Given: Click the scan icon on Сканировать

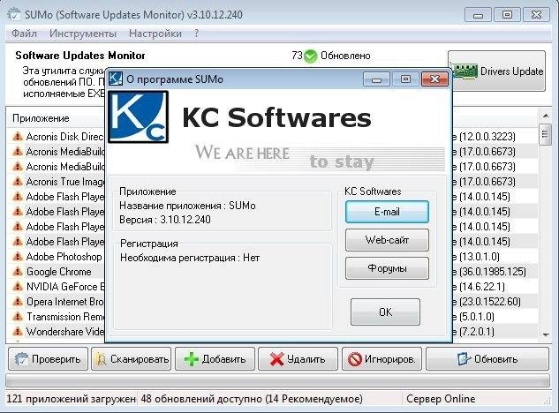Looking at the screenshot, I should click(101, 359).
